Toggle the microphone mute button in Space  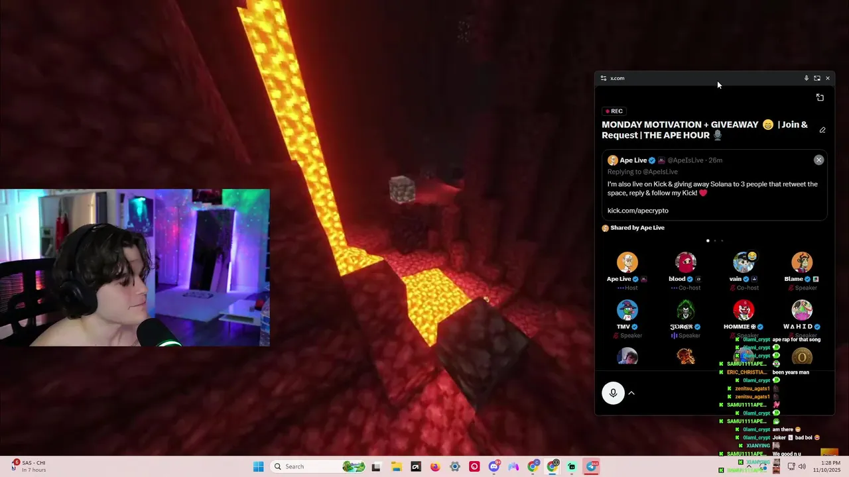click(x=613, y=393)
